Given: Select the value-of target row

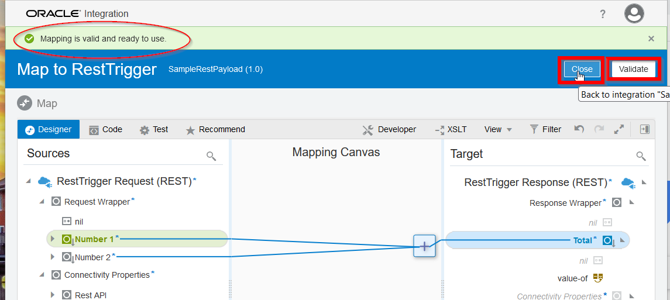Looking at the screenshot, I should point(573,278).
